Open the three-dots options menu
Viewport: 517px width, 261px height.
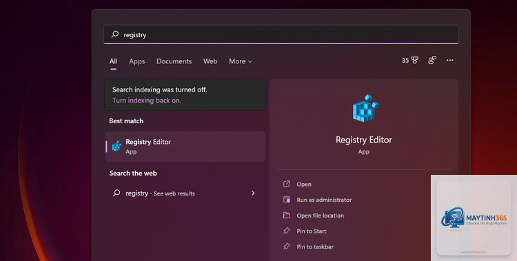pyautogui.click(x=449, y=60)
